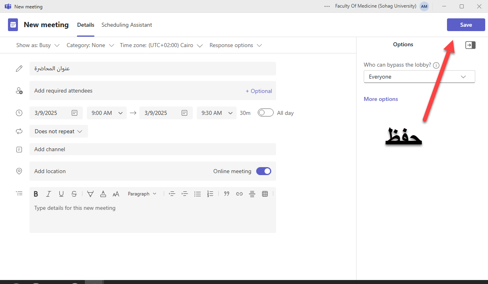Collapse the Options side panel
488x284 pixels.
pyautogui.click(x=470, y=45)
